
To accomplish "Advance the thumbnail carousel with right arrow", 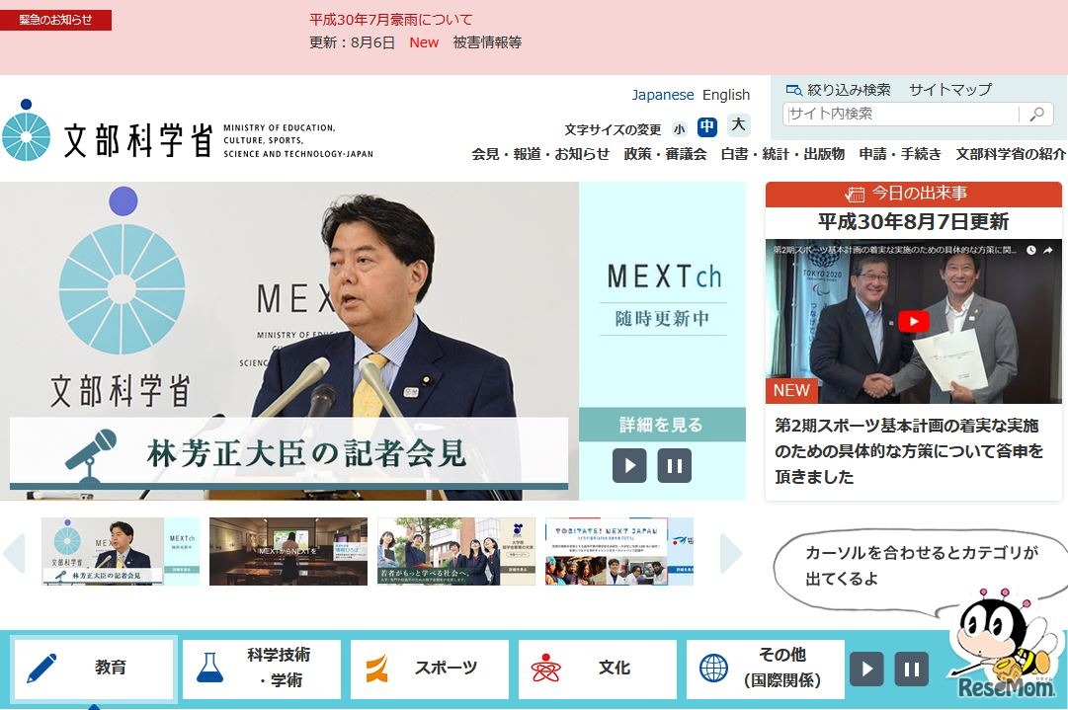I will 730,552.
